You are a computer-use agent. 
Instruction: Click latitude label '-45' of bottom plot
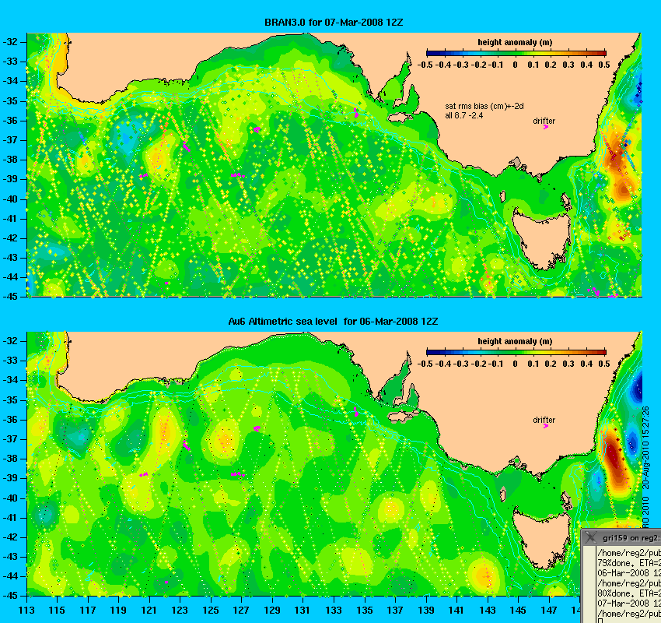[x=11, y=596]
